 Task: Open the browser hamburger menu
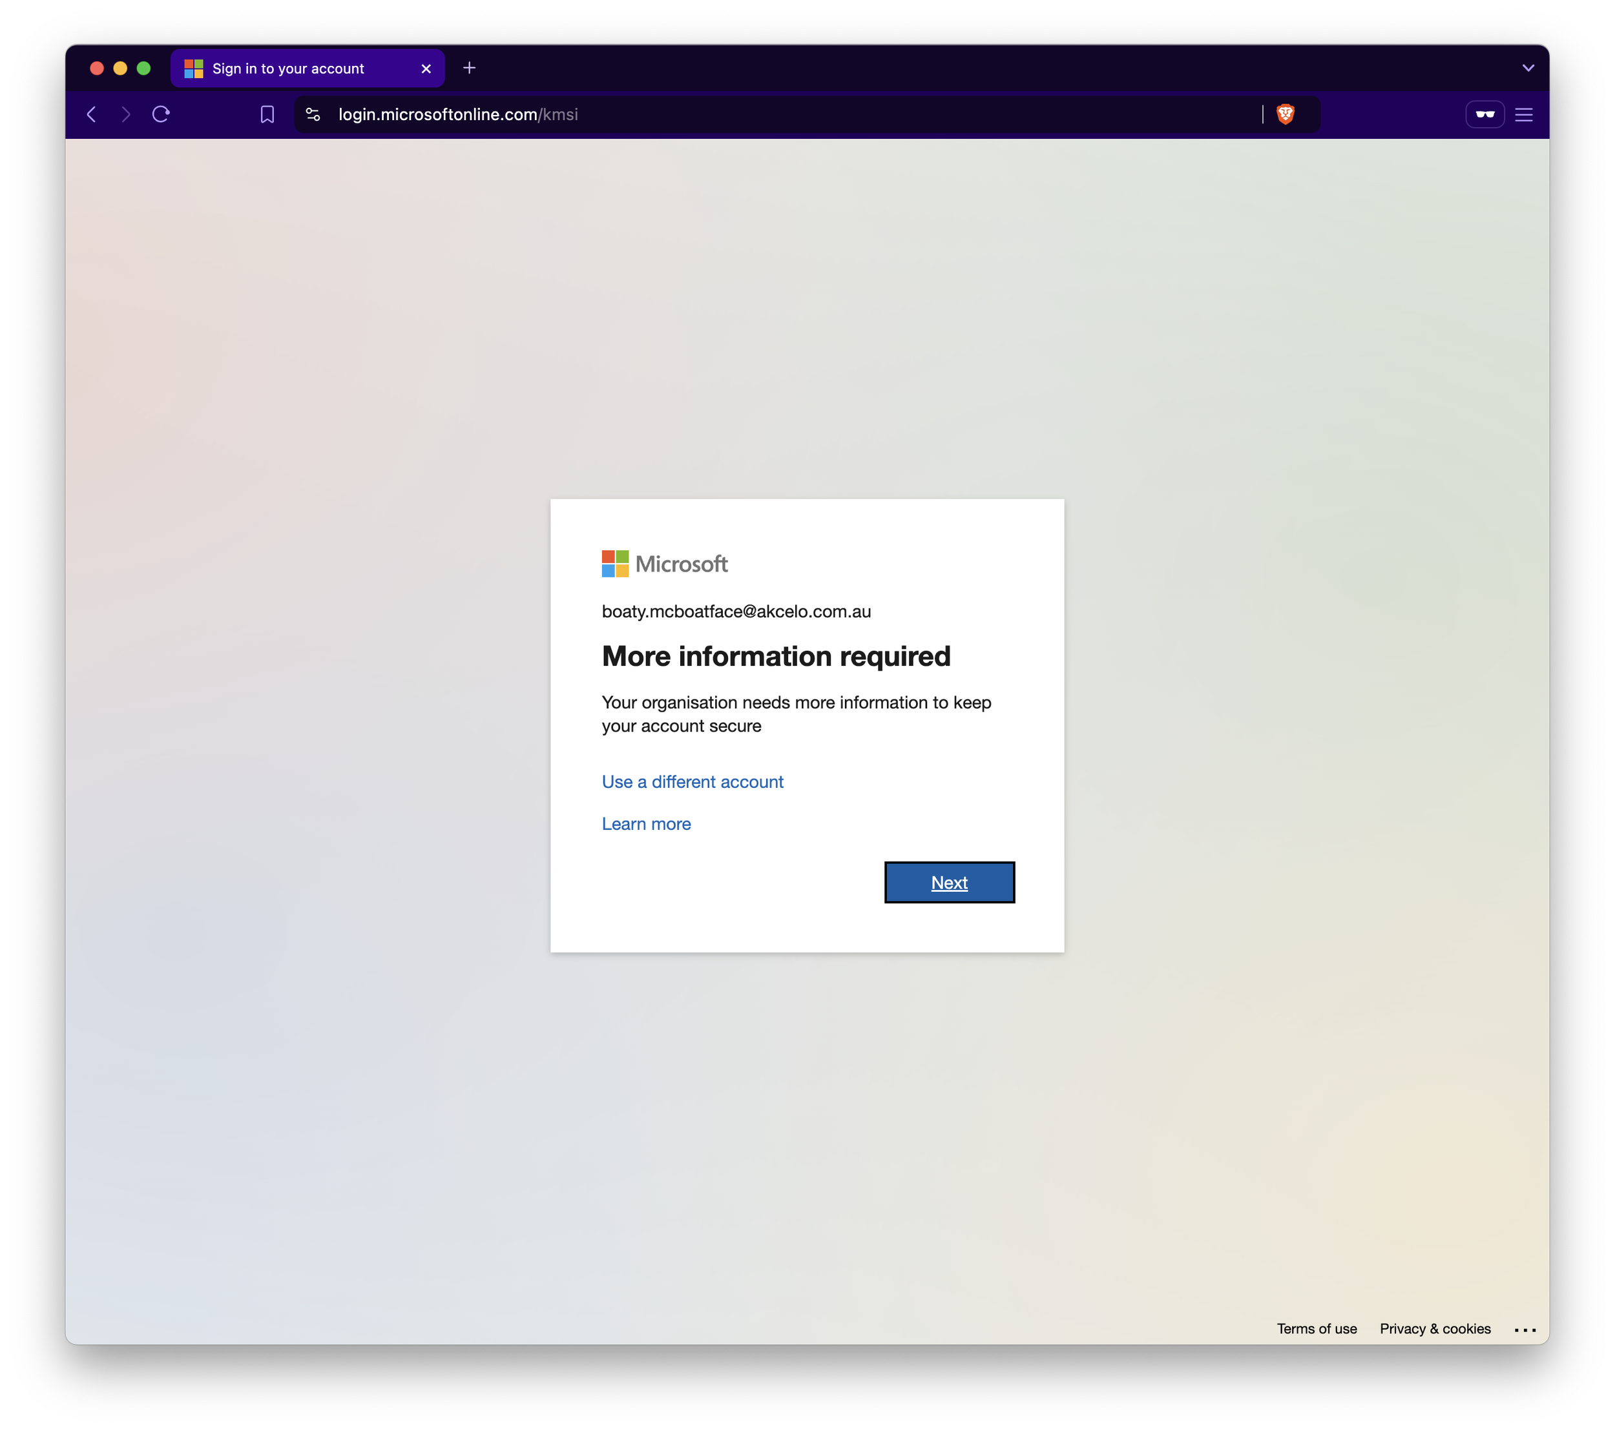[1524, 114]
